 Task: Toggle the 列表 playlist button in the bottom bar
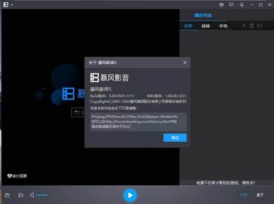[244, 195]
